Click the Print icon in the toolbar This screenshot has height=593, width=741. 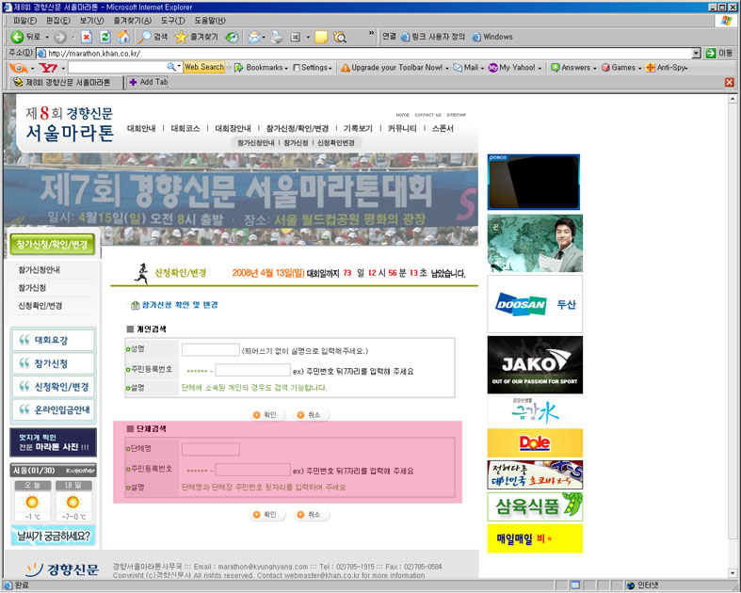click(276, 37)
